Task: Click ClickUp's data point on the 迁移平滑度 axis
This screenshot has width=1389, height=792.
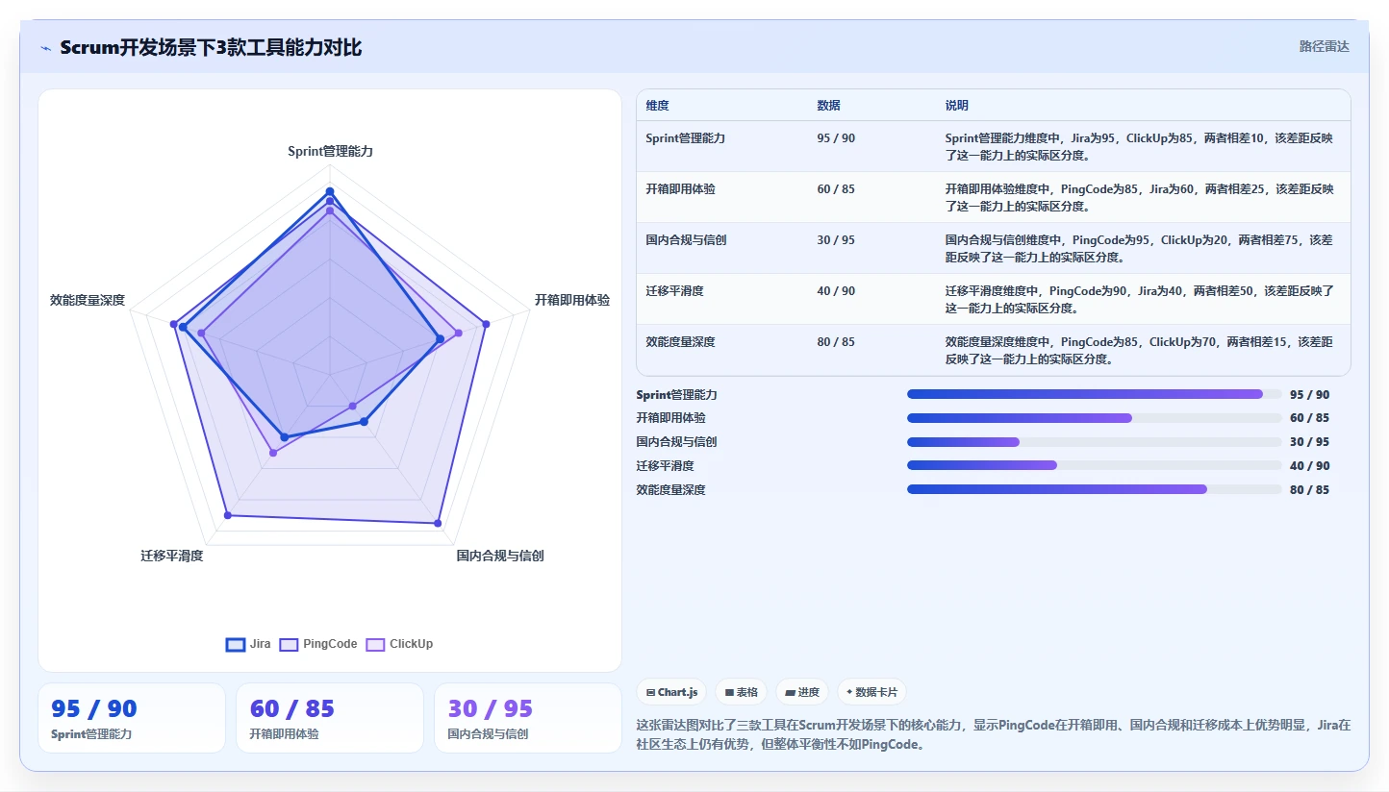Action: point(272,453)
